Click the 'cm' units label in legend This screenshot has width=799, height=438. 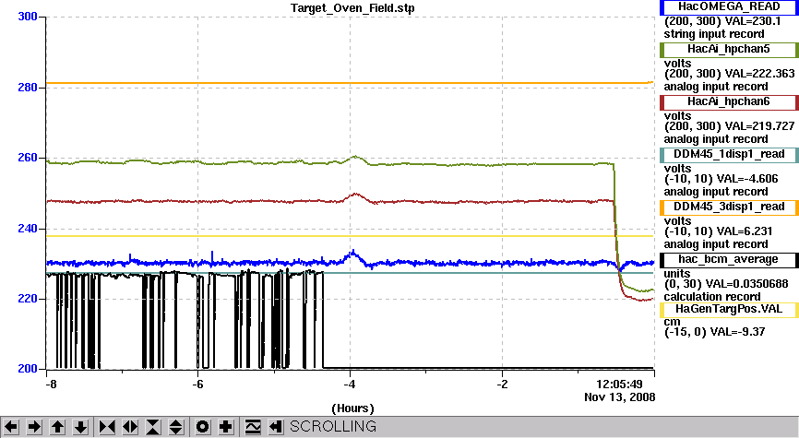click(672, 322)
